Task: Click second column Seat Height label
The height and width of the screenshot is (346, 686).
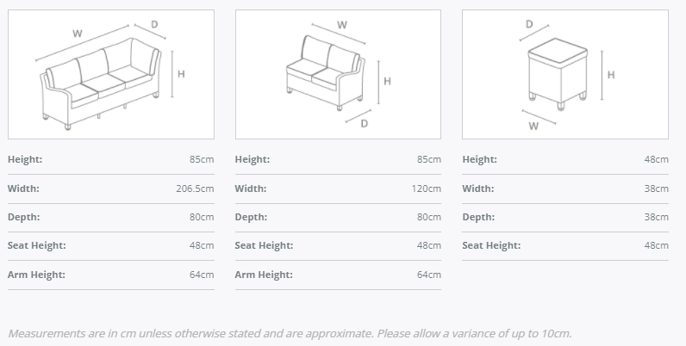Action: coord(264,246)
